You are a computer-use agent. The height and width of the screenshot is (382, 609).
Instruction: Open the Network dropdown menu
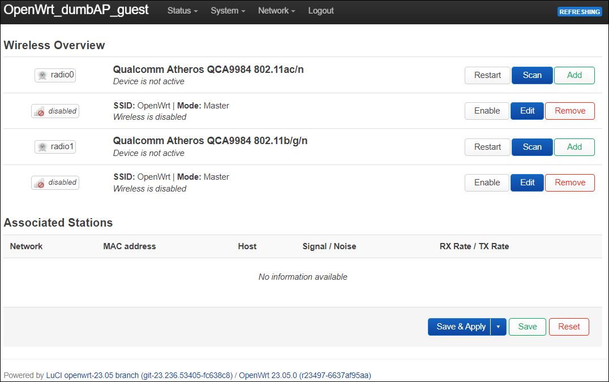click(x=277, y=11)
